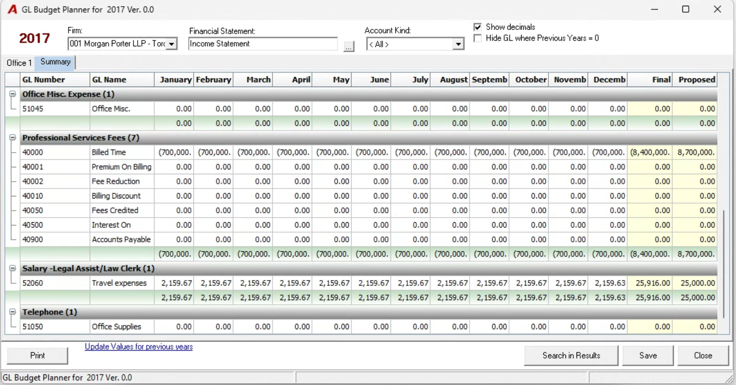The width and height of the screenshot is (736, 385).
Task: Collapse the Telephone group
Action: (x=13, y=312)
